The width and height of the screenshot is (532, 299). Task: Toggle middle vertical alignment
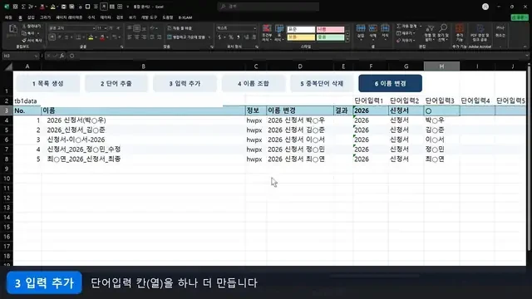[136, 28]
